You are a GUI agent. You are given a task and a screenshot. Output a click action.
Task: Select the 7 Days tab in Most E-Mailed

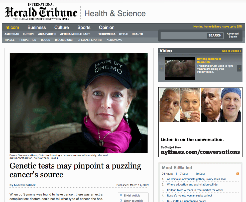(184, 174)
